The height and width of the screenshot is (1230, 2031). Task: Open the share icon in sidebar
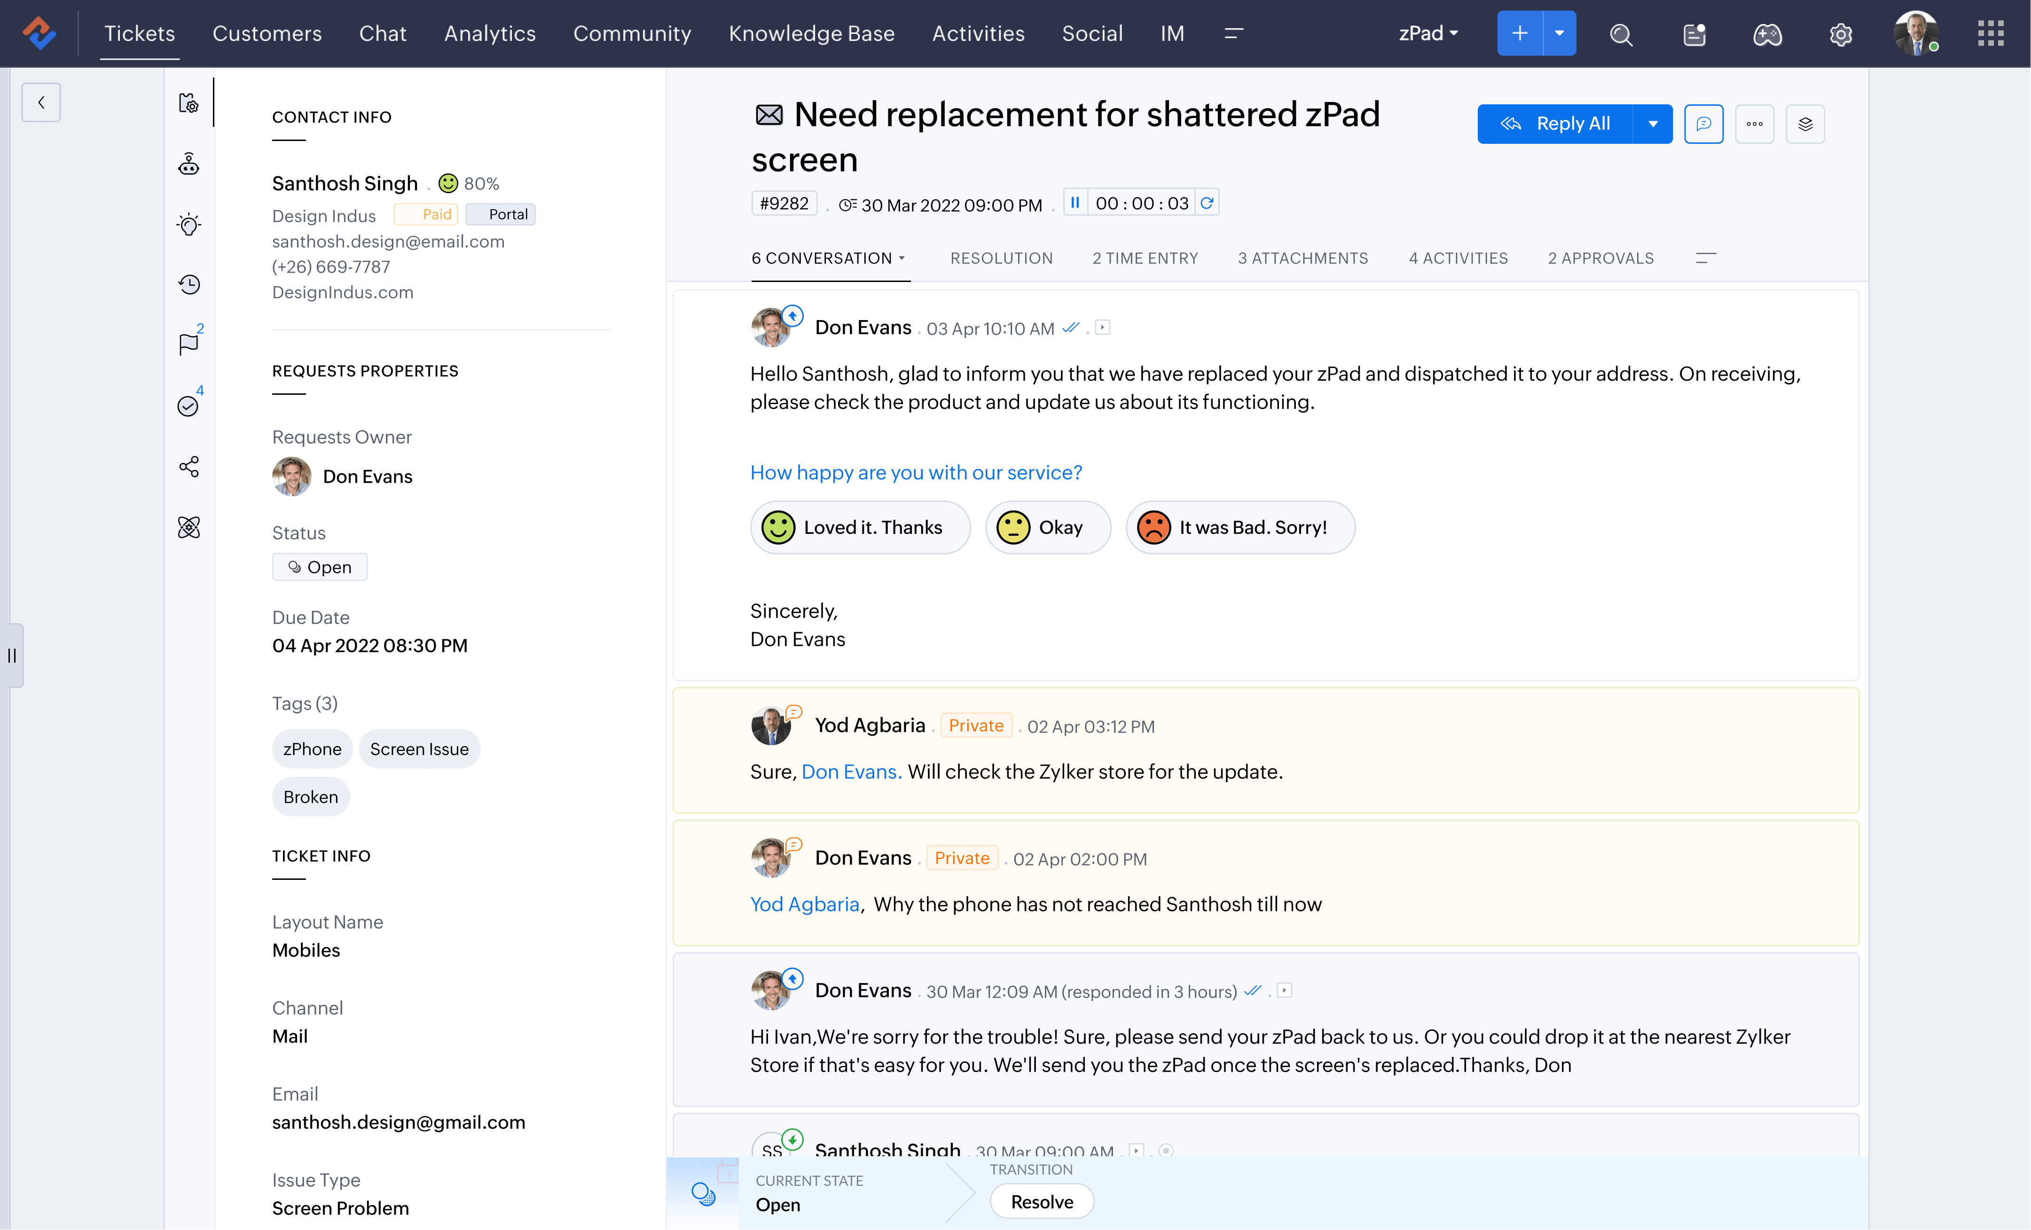(x=189, y=467)
